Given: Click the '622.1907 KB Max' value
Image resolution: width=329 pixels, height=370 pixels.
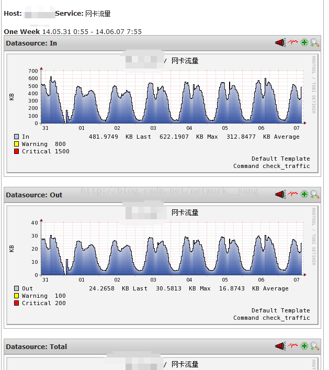Looking at the screenshot, I should [x=189, y=137].
